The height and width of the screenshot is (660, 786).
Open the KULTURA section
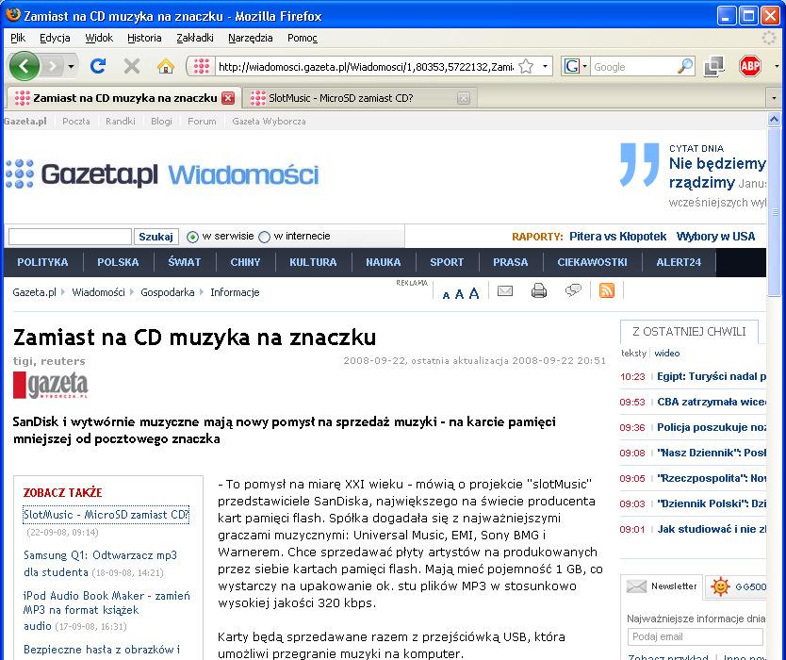point(313,262)
